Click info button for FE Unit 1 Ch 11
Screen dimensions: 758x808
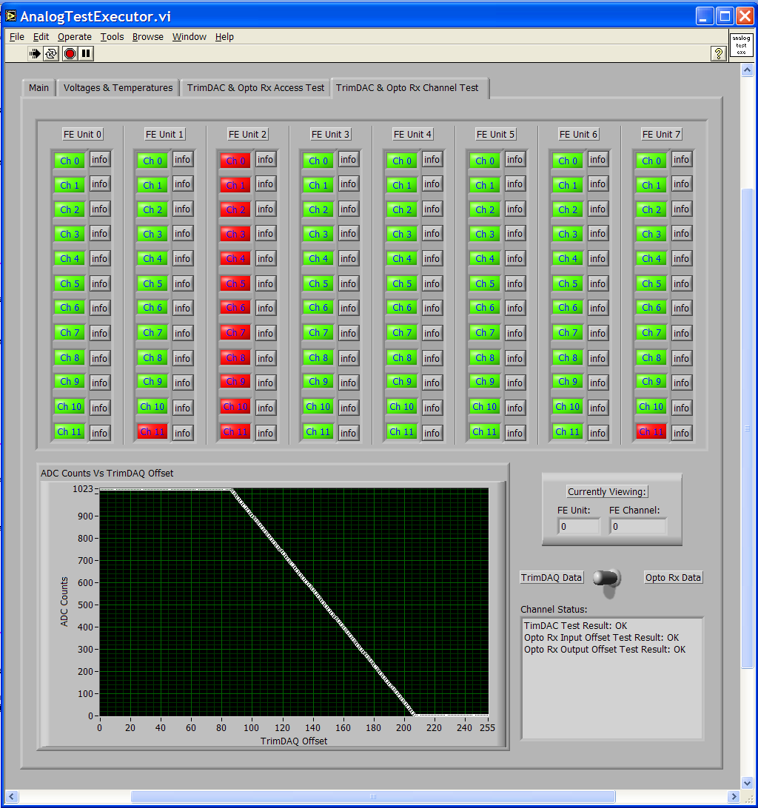183,432
